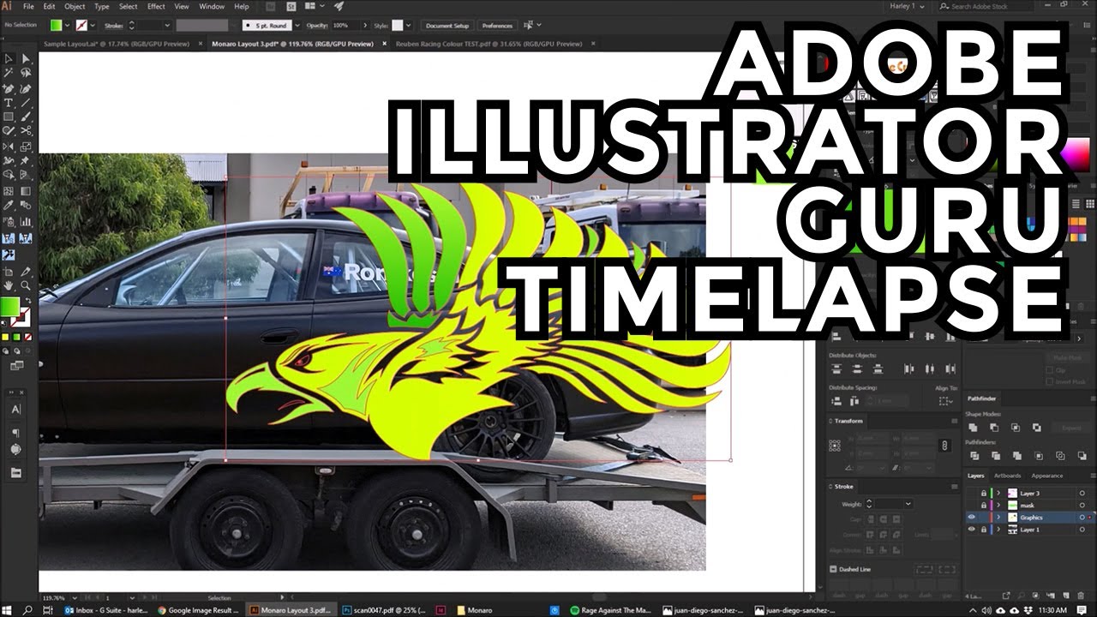This screenshot has height=617, width=1097.
Task: Expand Layer 3 contents
Action: point(998,494)
